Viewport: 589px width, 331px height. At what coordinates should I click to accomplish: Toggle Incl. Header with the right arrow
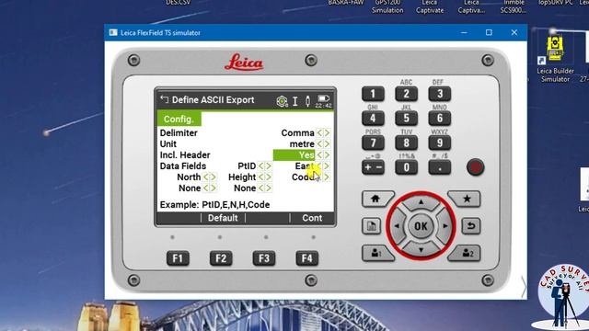(328, 155)
